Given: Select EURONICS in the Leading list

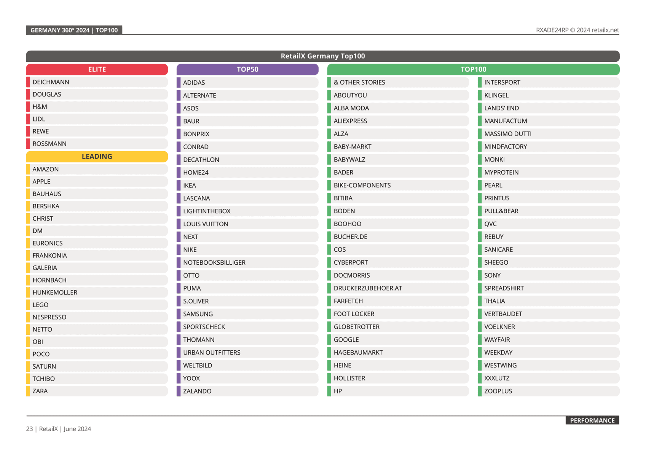Looking at the screenshot, I should [x=97, y=243].
